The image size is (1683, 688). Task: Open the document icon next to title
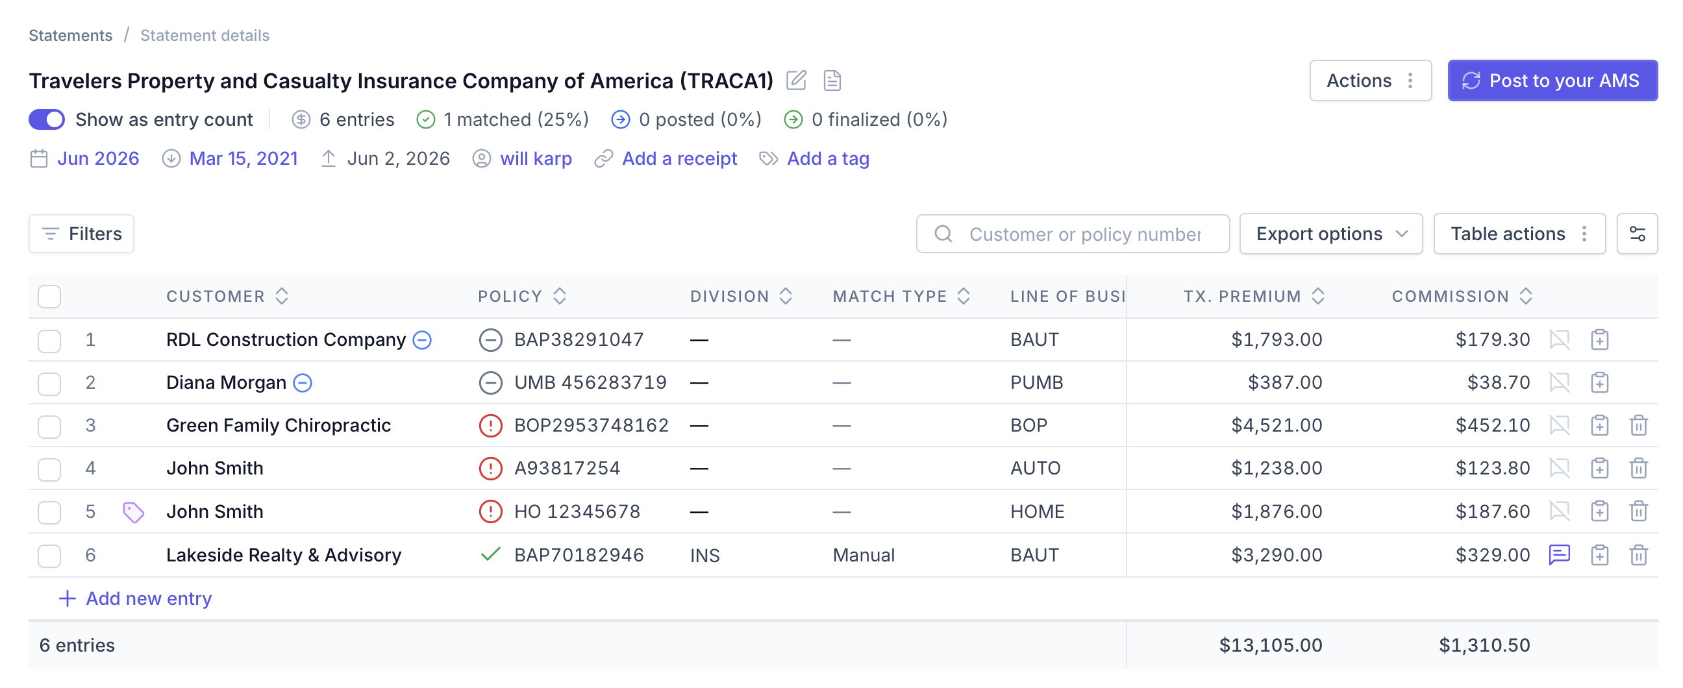832,80
